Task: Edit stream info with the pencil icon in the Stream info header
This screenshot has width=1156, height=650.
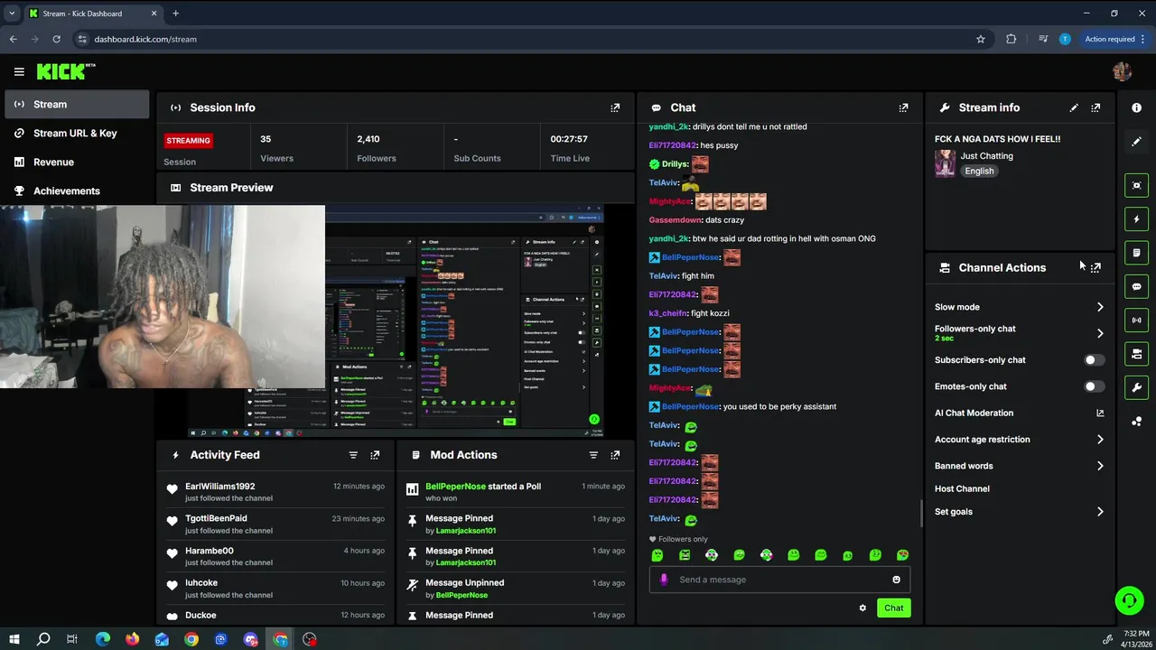Action: (1074, 107)
